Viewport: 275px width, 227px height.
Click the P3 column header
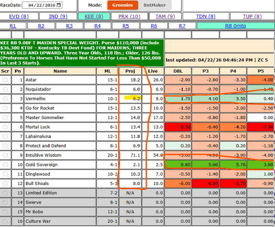[x=205, y=71]
